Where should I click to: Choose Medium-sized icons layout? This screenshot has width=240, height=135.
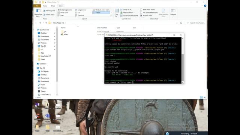(x=101, y=10)
